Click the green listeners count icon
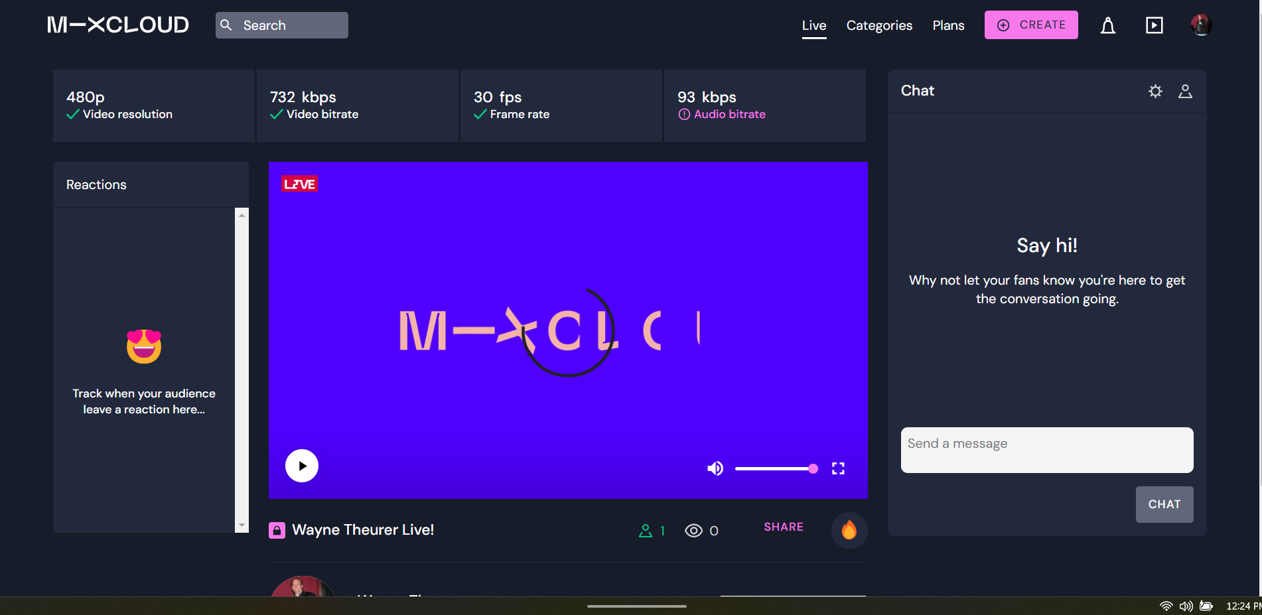Viewport: 1262px width, 615px height. [646, 531]
